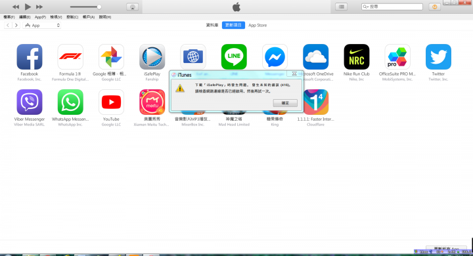Click 確定 in the iTunes dialog
This screenshot has height=256, width=473.
point(285,103)
